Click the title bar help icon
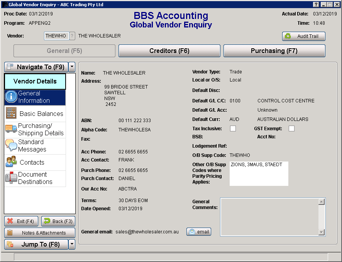Image resolution: width=342 pixels, height=262 pixels. [x=316, y=5]
